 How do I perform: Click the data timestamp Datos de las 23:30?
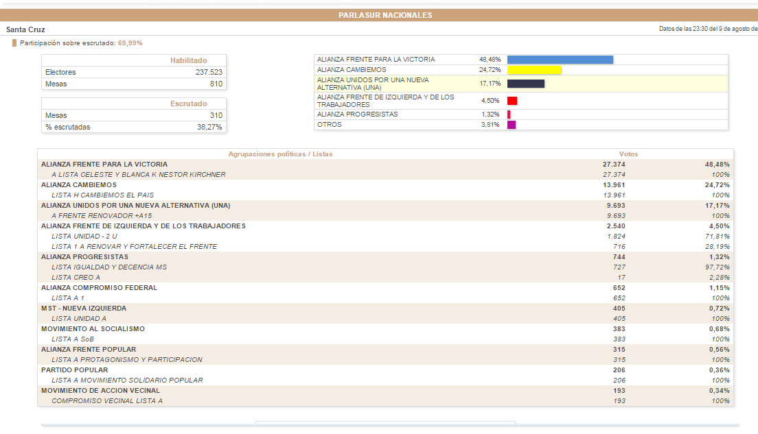708,29
